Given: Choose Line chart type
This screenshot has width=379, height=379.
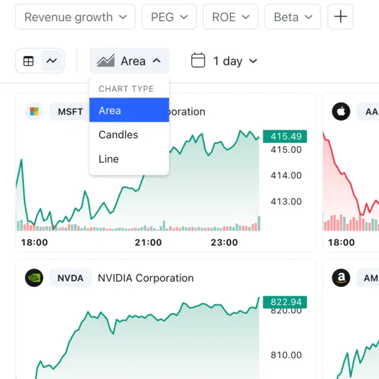Looking at the screenshot, I should pos(129,159).
